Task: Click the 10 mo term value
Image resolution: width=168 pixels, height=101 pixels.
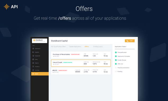Action: [x=106, y=56]
